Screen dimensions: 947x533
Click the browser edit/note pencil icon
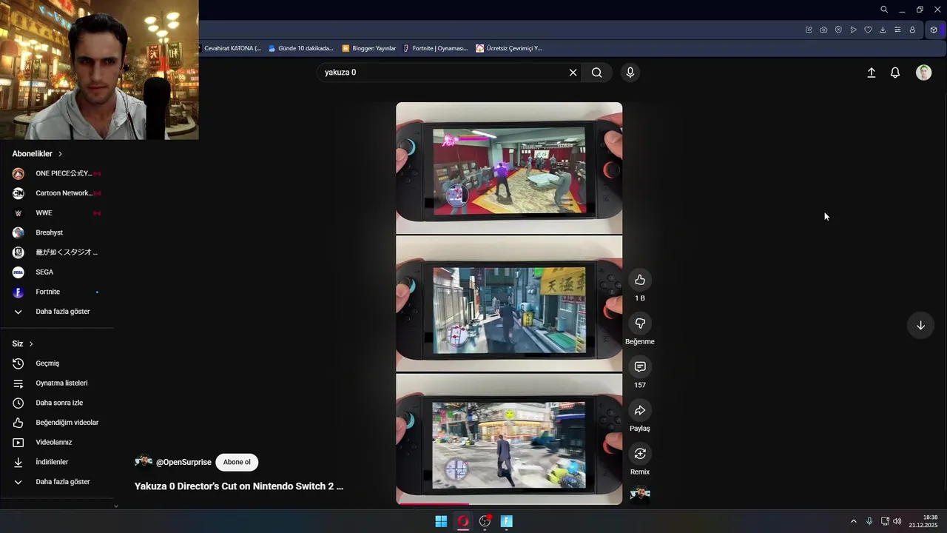[x=809, y=30]
